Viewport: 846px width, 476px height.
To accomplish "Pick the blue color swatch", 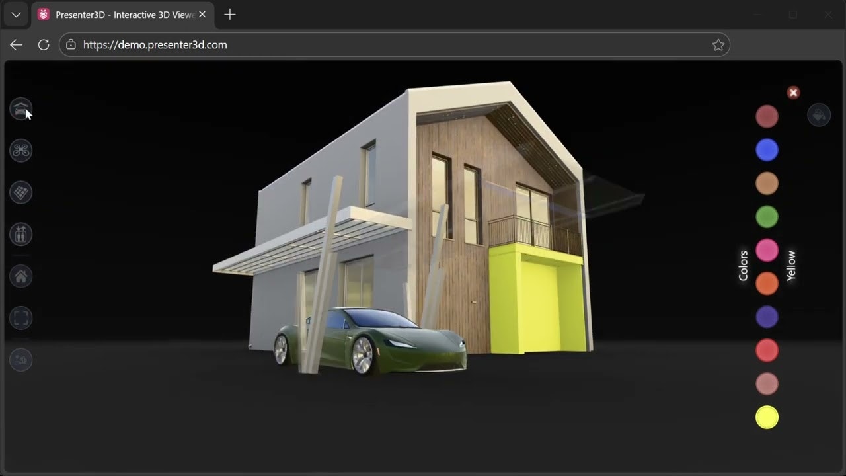I will [x=767, y=149].
